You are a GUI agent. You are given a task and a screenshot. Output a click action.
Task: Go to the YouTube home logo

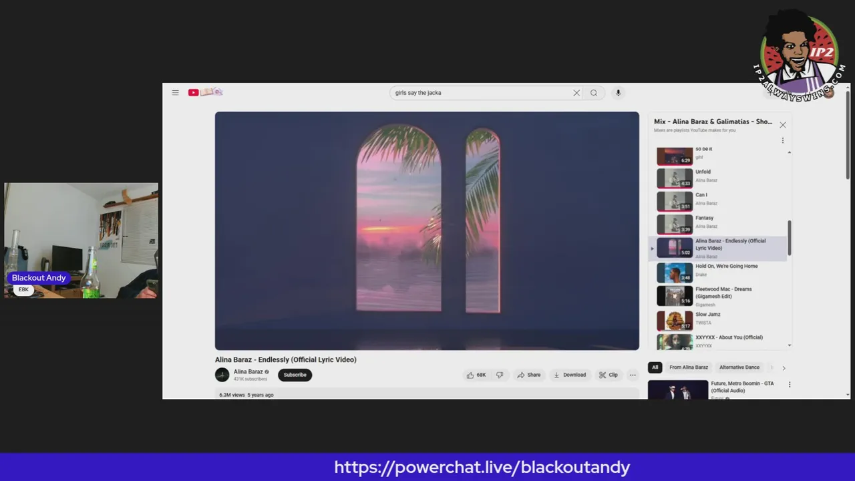(x=204, y=92)
